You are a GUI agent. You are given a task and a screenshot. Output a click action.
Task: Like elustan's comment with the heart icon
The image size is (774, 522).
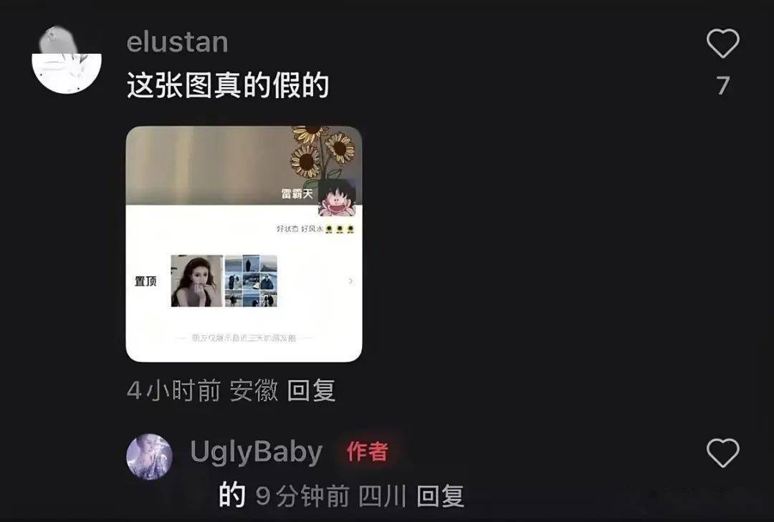[722, 44]
